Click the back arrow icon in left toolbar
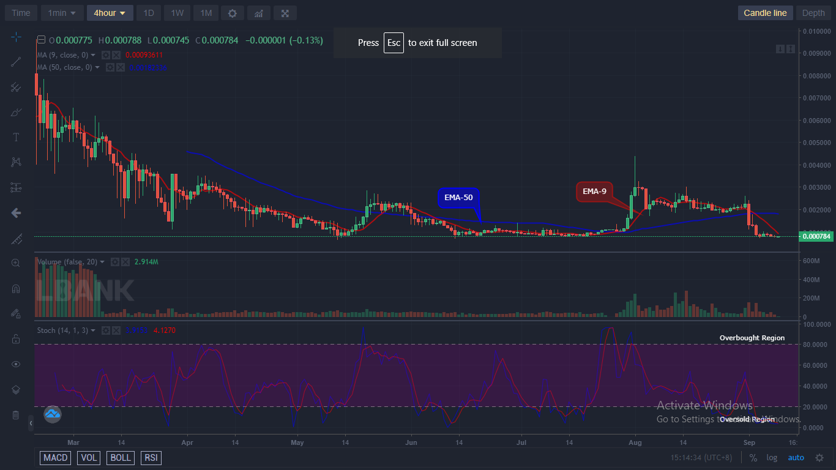 click(16, 213)
